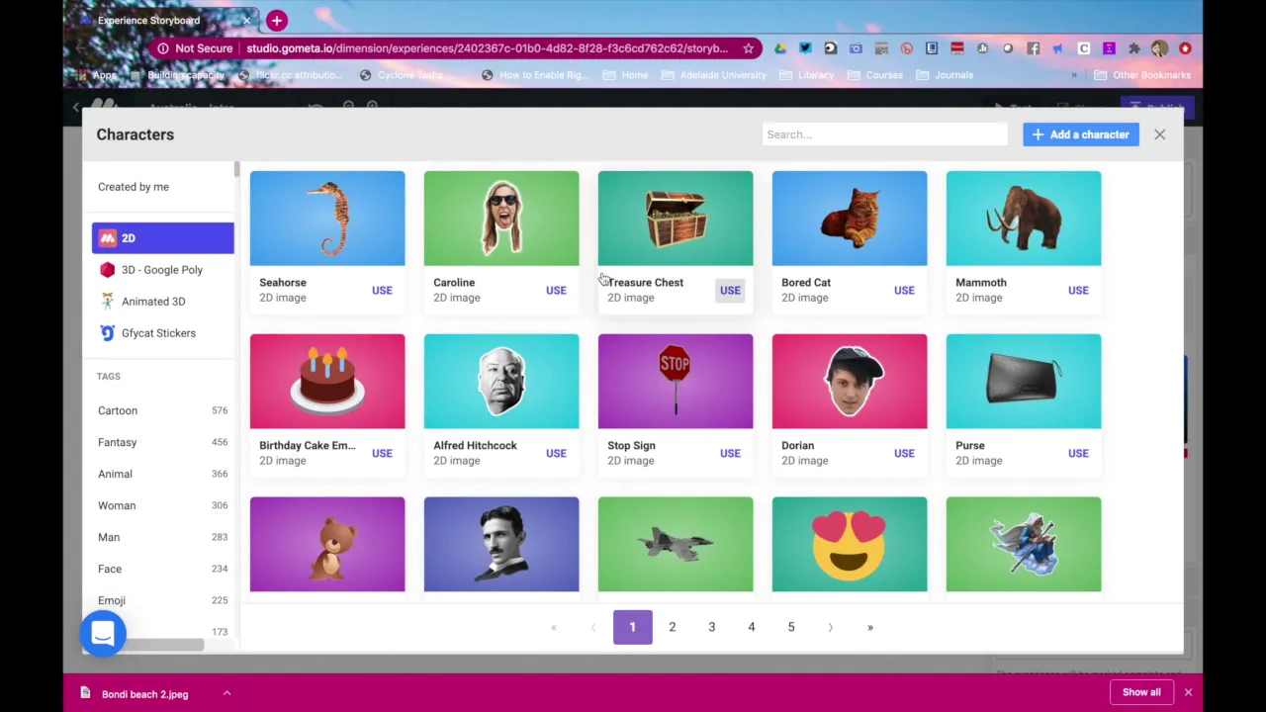
Task: Open the Literacy bookmark folder
Action: pos(806,75)
